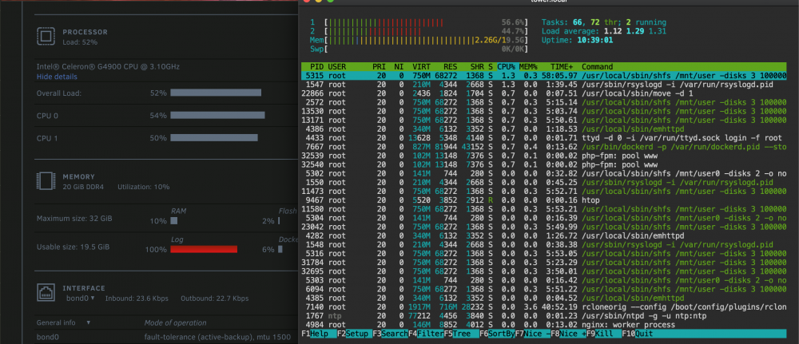The image size is (799, 344).
Task: Click htop Swp meter bar
Action: point(419,49)
